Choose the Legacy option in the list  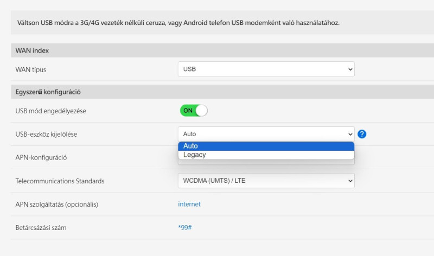[266, 155]
